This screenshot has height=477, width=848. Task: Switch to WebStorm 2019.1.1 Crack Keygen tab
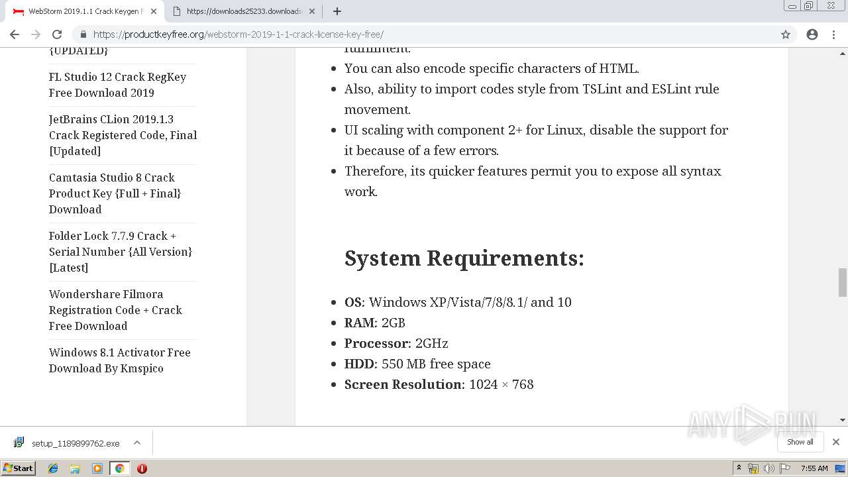[x=85, y=11]
